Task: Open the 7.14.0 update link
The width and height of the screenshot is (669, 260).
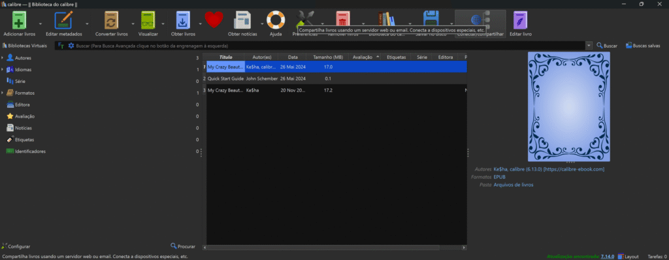Action: (x=607, y=257)
